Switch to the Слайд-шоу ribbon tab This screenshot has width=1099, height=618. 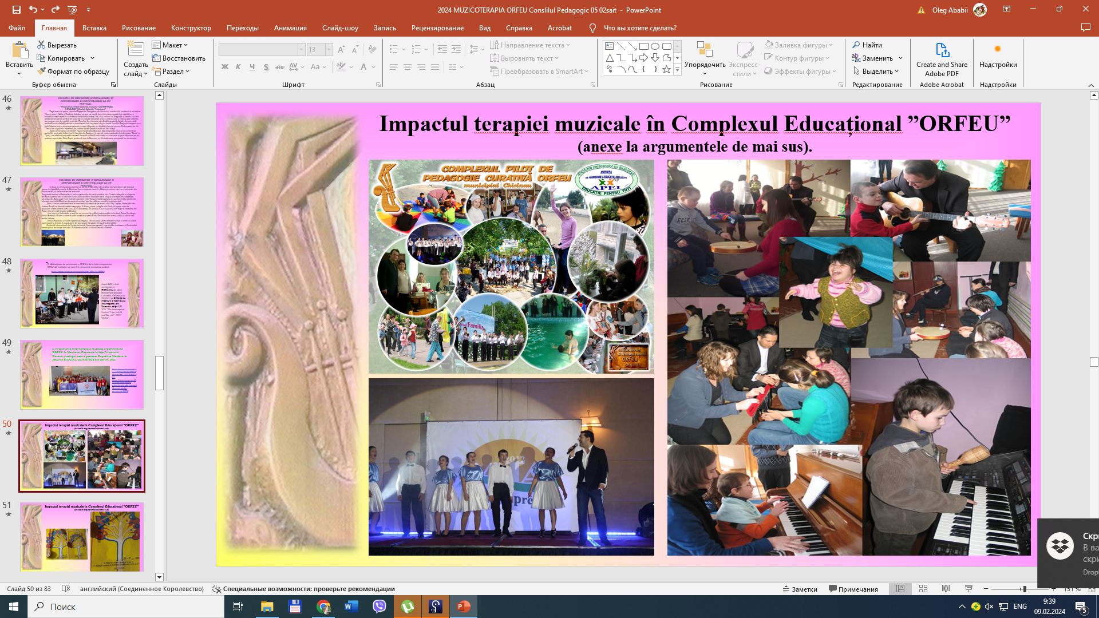tap(340, 27)
